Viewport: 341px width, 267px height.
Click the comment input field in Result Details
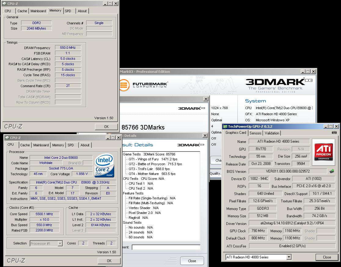(166, 247)
